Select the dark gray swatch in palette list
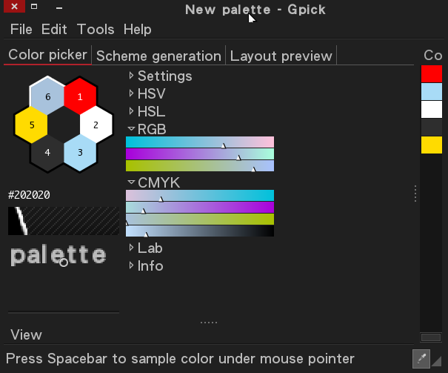 pos(432,127)
